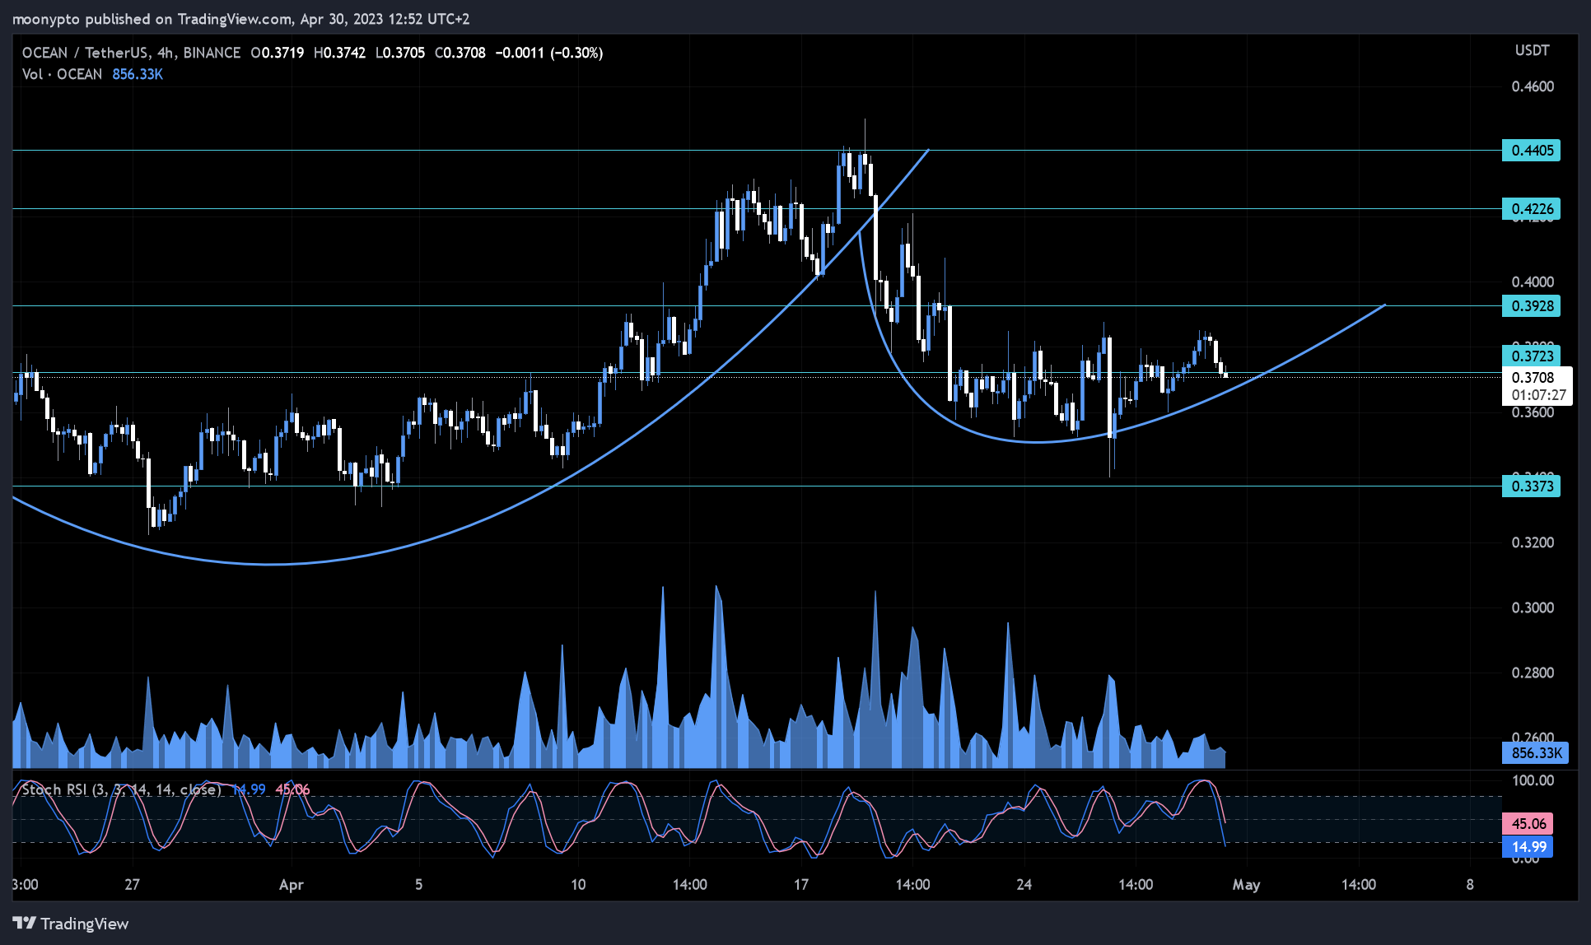Click the USDT currency label
The image size is (1591, 945).
[1532, 50]
